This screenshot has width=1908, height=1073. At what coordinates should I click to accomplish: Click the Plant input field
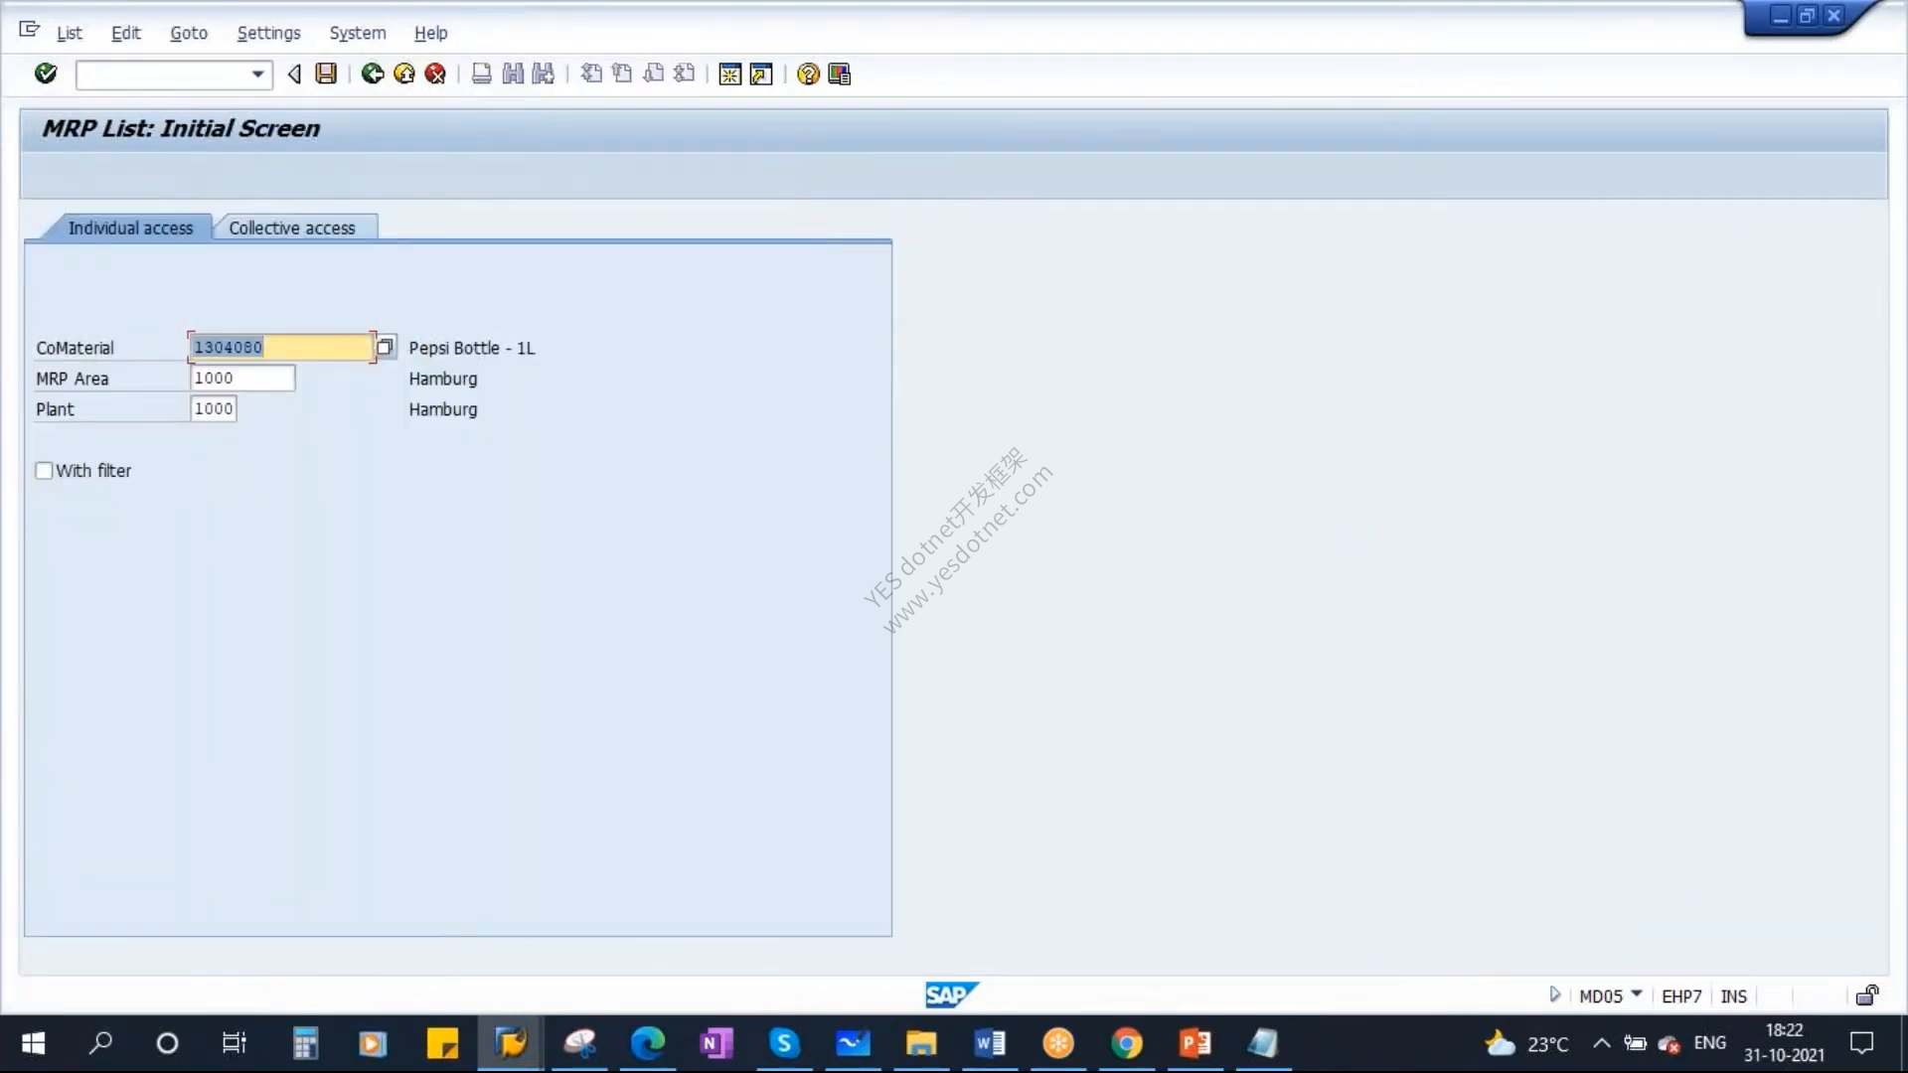click(214, 408)
